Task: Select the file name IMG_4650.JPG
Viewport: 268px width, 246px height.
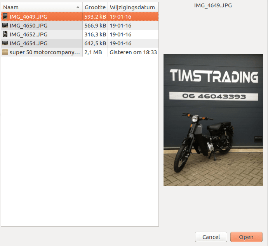Action: click(x=28, y=26)
